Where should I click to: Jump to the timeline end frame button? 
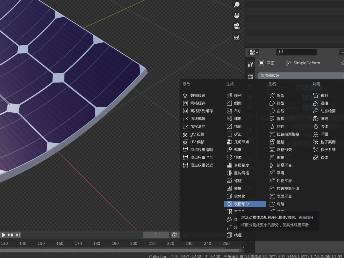point(18,235)
